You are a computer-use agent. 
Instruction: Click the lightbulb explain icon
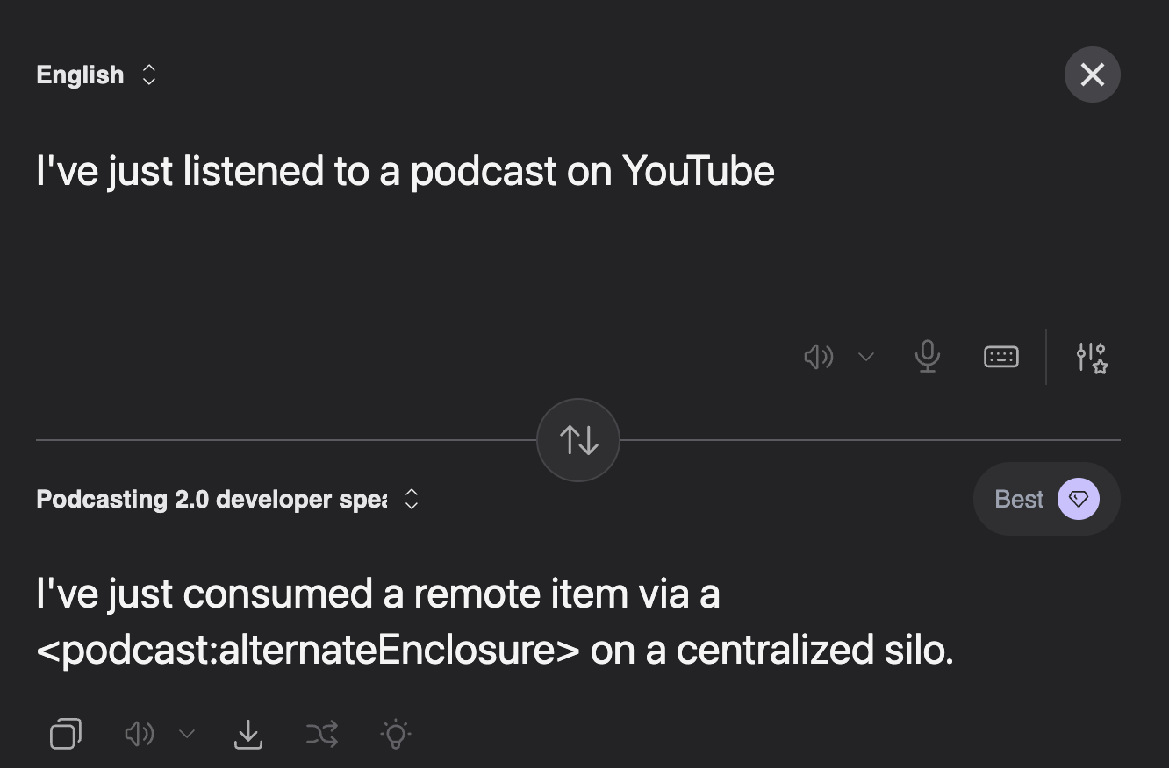coord(396,734)
